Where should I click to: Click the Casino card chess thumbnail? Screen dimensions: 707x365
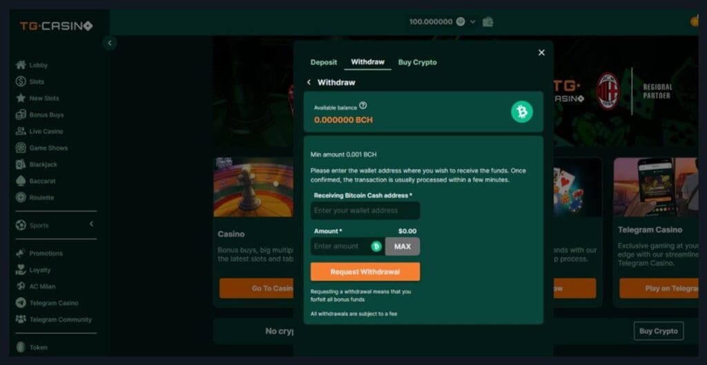pyautogui.click(x=253, y=187)
